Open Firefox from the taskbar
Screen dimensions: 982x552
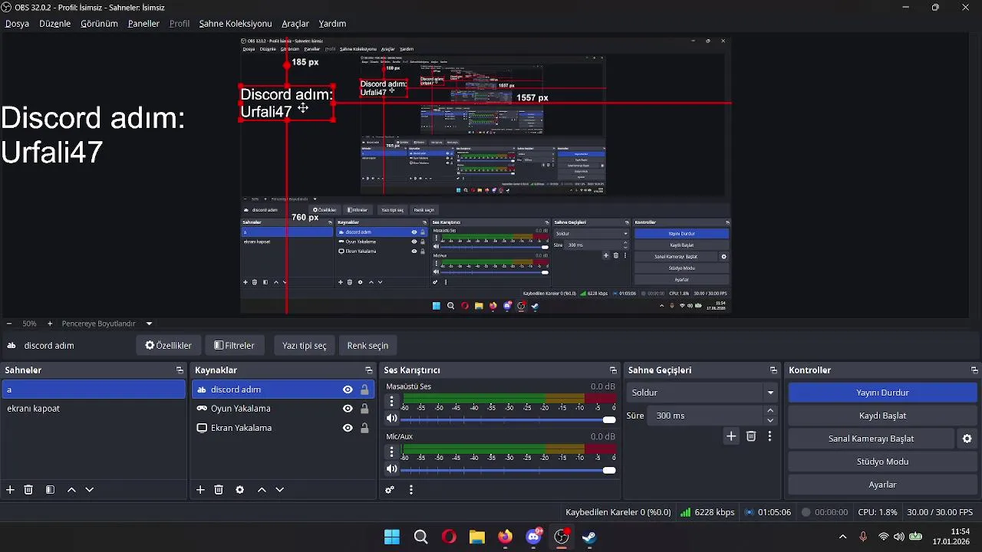505,537
